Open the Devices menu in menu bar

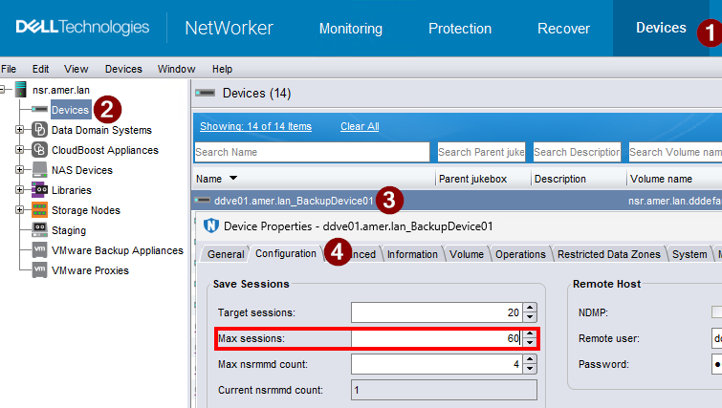tap(123, 69)
